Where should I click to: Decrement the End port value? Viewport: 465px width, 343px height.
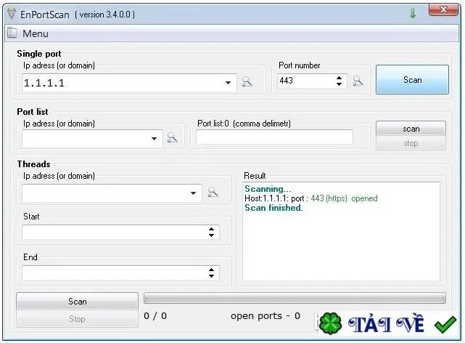pyautogui.click(x=211, y=276)
